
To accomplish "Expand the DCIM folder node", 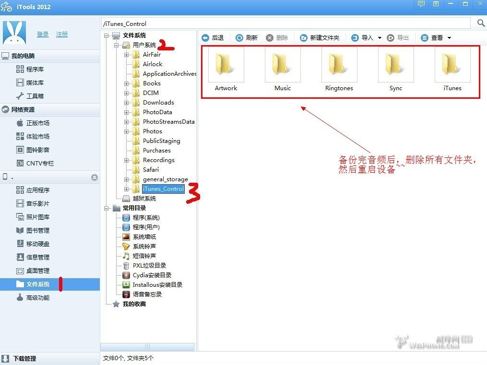I will tap(126, 93).
